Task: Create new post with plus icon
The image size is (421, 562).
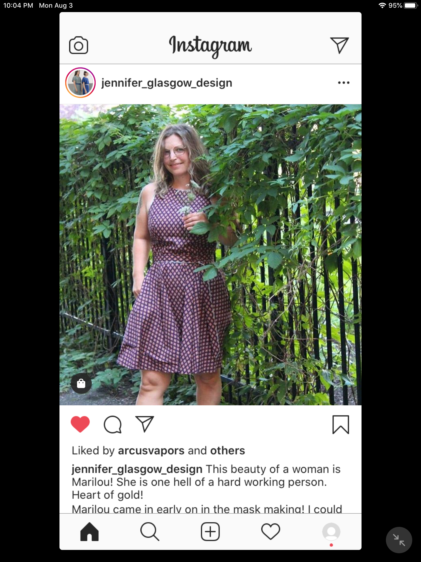Action: pos(210,532)
